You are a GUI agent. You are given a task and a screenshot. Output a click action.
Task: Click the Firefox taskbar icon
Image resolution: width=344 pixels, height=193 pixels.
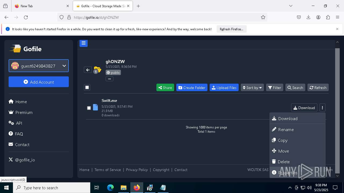pos(137,188)
